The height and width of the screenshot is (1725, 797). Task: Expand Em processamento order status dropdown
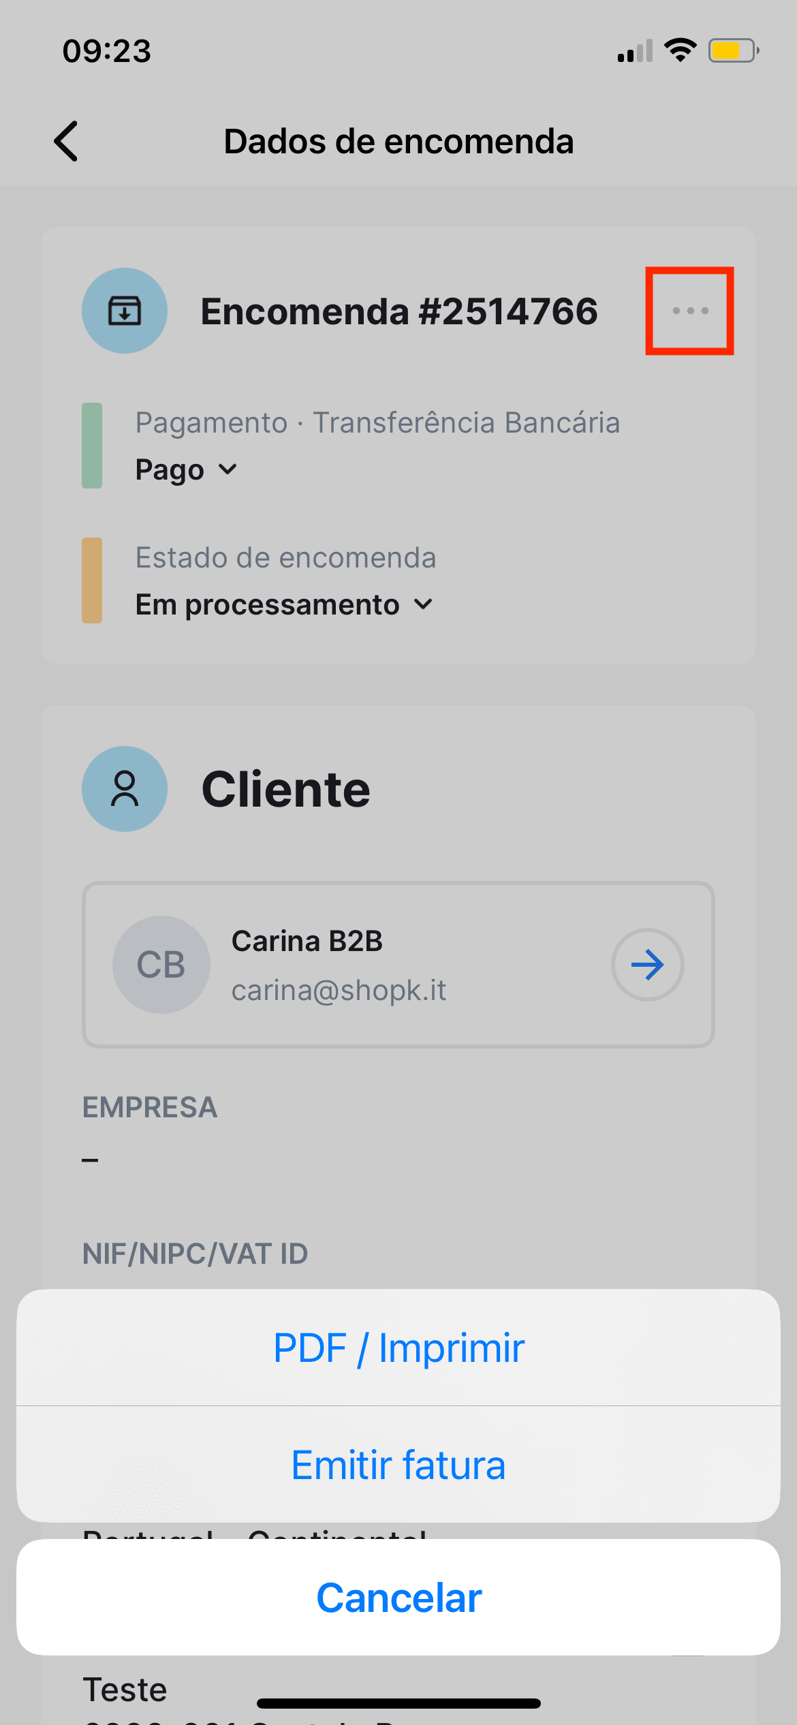[x=267, y=604]
